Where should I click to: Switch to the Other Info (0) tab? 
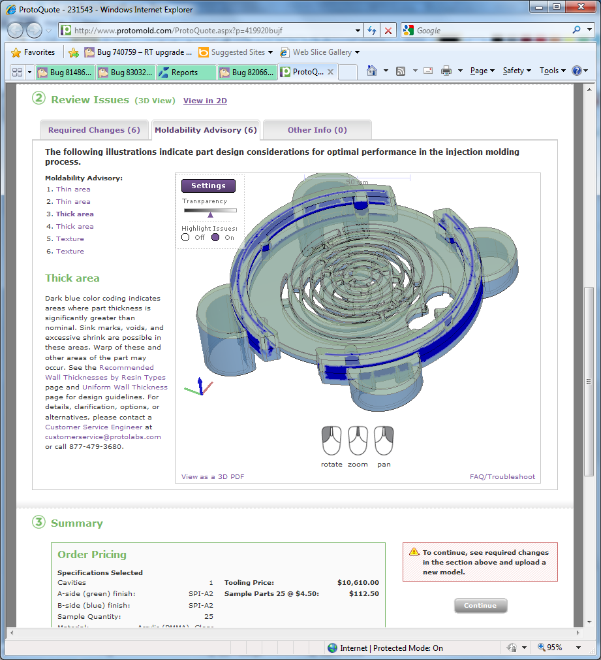tap(317, 130)
